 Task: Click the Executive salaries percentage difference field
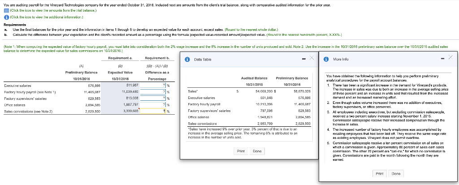pos(153,86)
